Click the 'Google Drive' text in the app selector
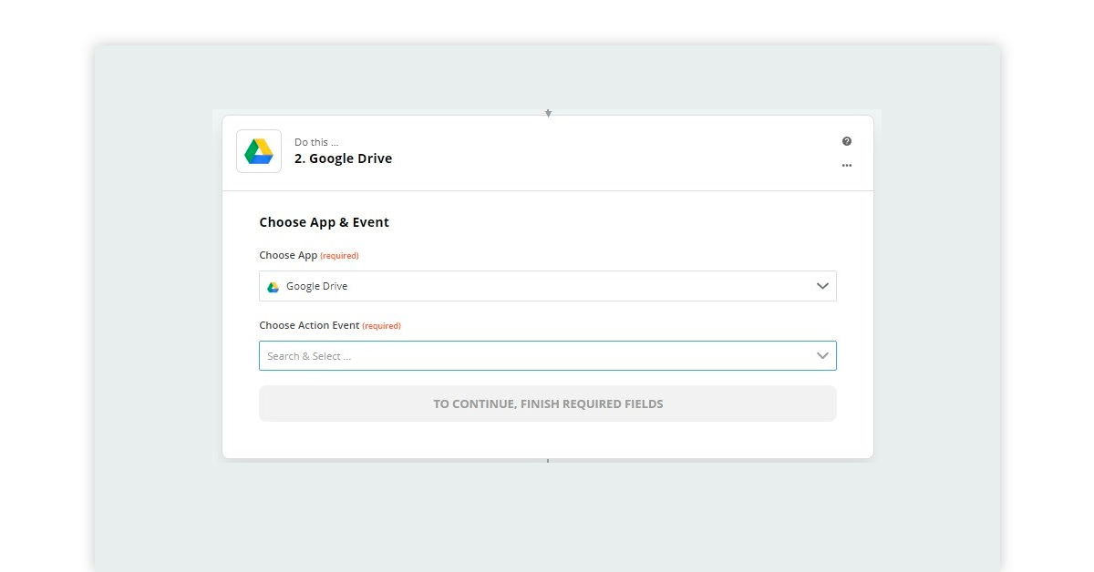 coord(316,286)
